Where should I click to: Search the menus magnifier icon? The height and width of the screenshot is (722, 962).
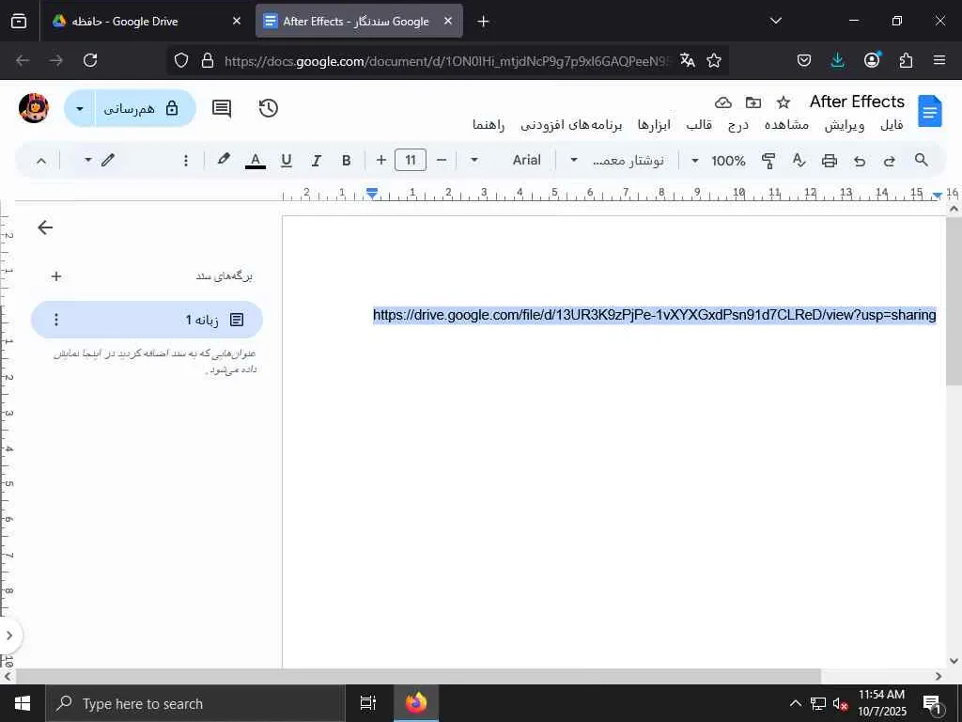[921, 160]
